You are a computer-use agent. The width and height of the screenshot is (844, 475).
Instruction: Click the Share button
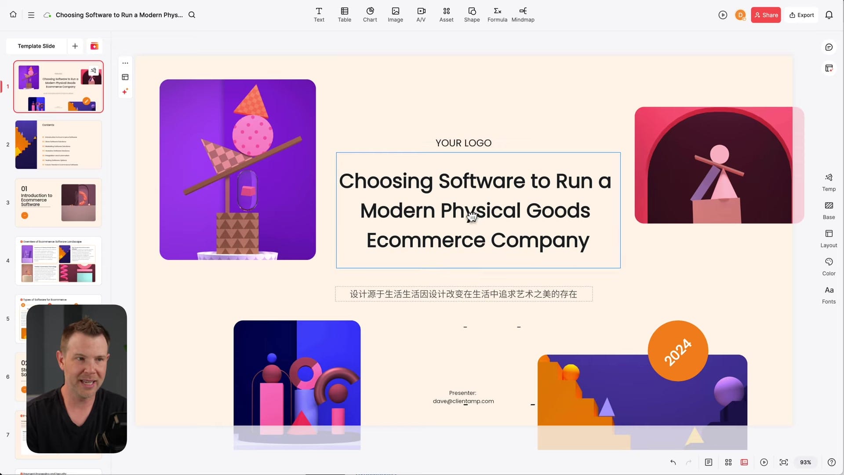click(x=766, y=15)
